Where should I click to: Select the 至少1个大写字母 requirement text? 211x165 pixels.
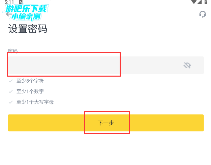coord(35,102)
